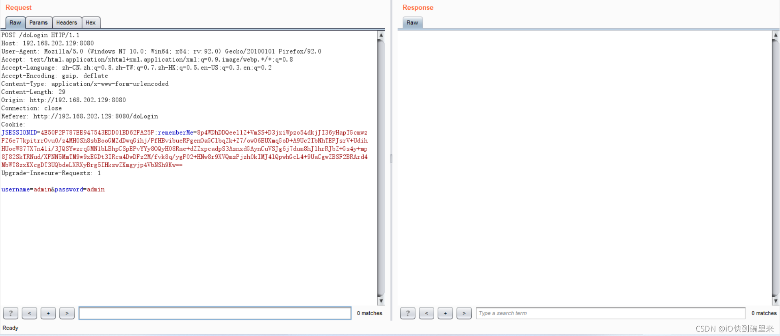
Task: Open the Params tab
Action: [39, 23]
